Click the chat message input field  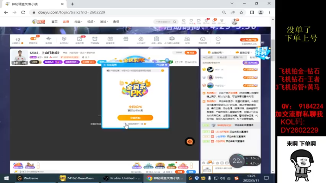click(x=236, y=169)
